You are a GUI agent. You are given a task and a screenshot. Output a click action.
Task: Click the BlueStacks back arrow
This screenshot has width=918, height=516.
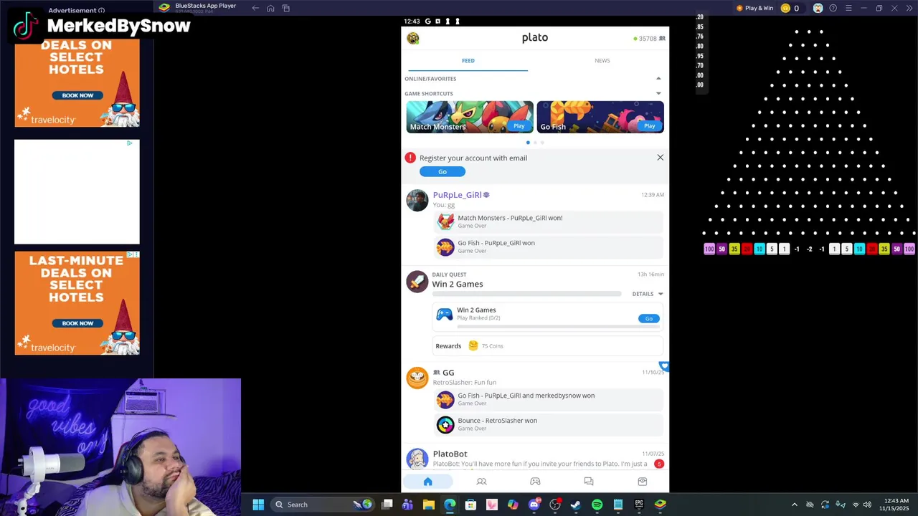pos(255,8)
